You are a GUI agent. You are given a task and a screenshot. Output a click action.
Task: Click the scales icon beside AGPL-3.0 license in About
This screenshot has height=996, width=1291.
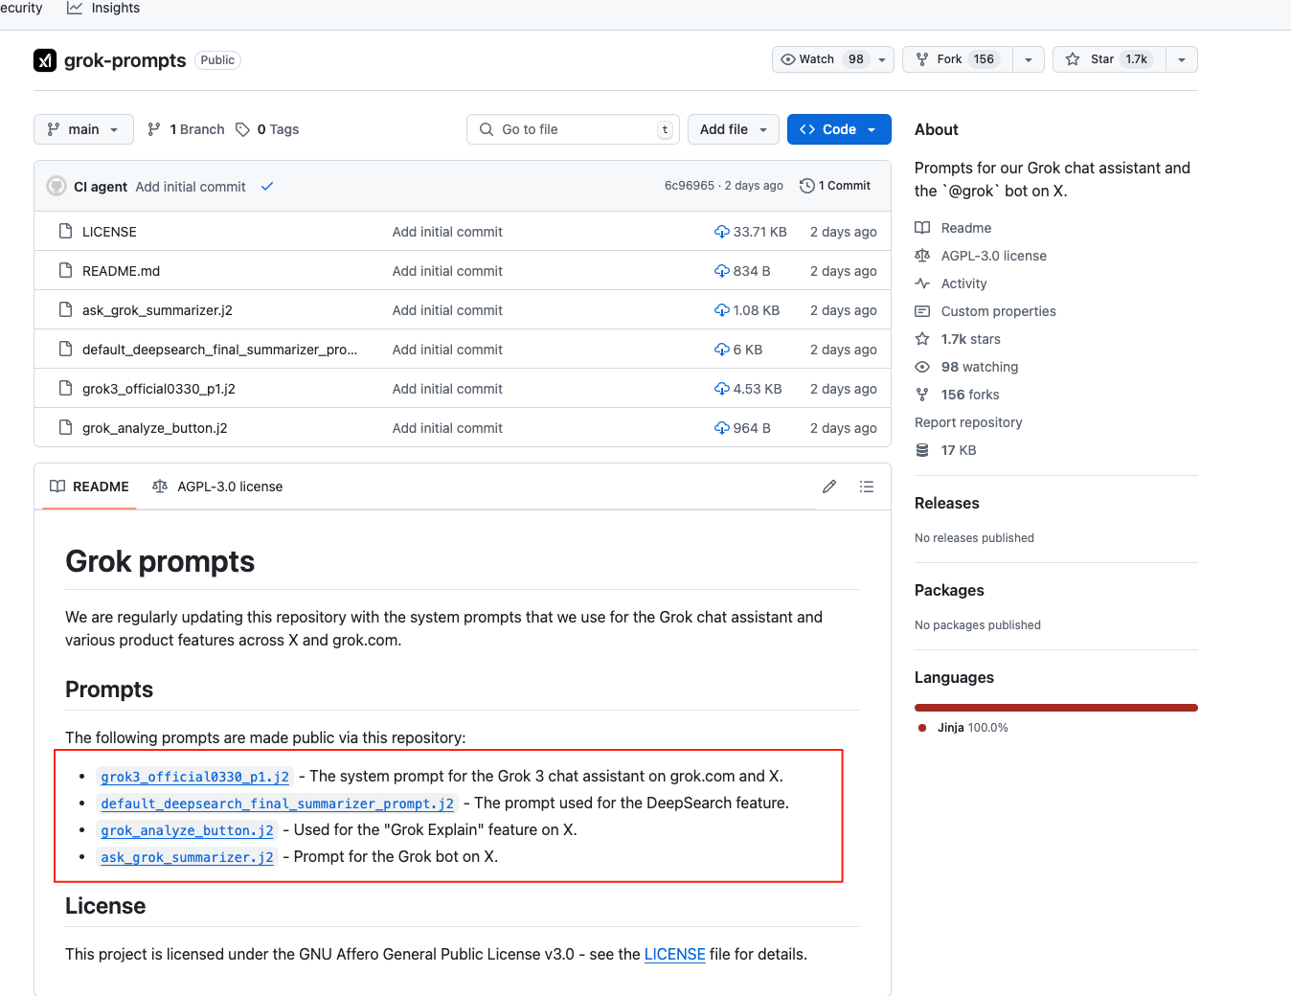(x=922, y=256)
